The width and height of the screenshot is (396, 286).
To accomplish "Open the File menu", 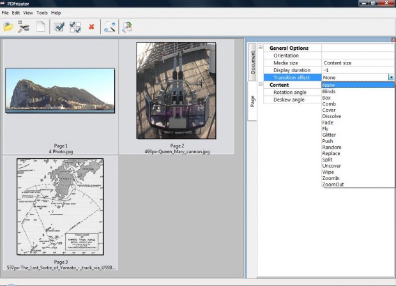I will [5, 13].
